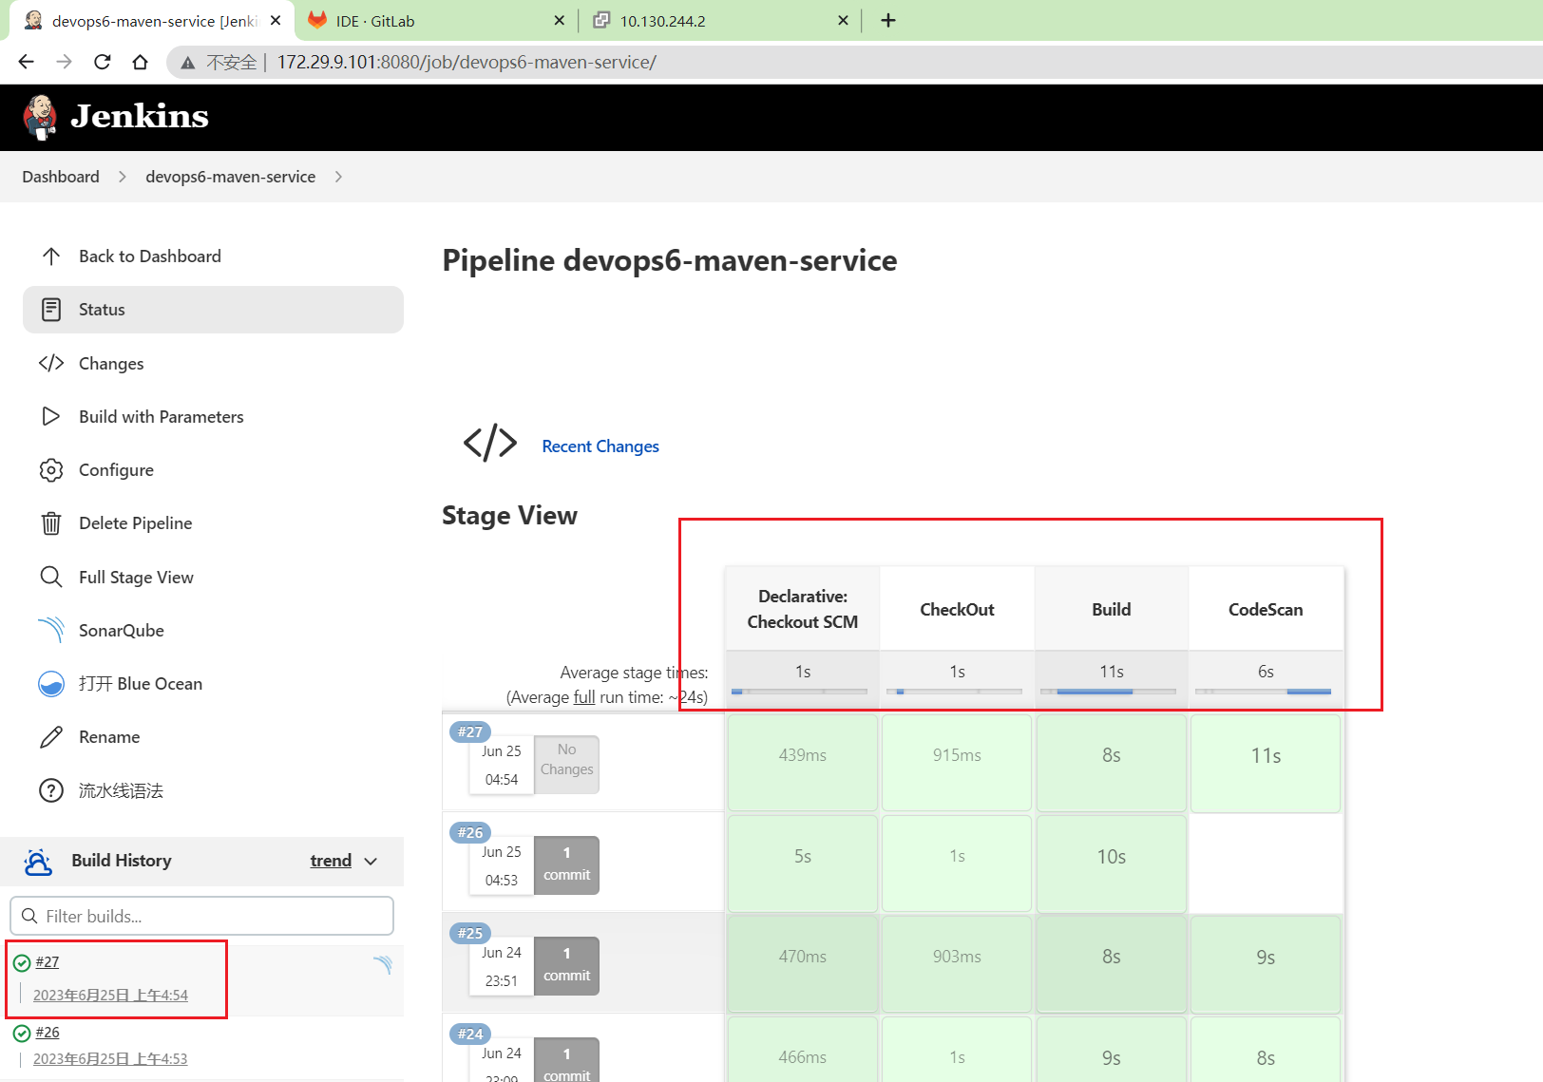Click the #24 build badge in Stage View
This screenshot has height=1082, width=1543.
click(x=470, y=1034)
